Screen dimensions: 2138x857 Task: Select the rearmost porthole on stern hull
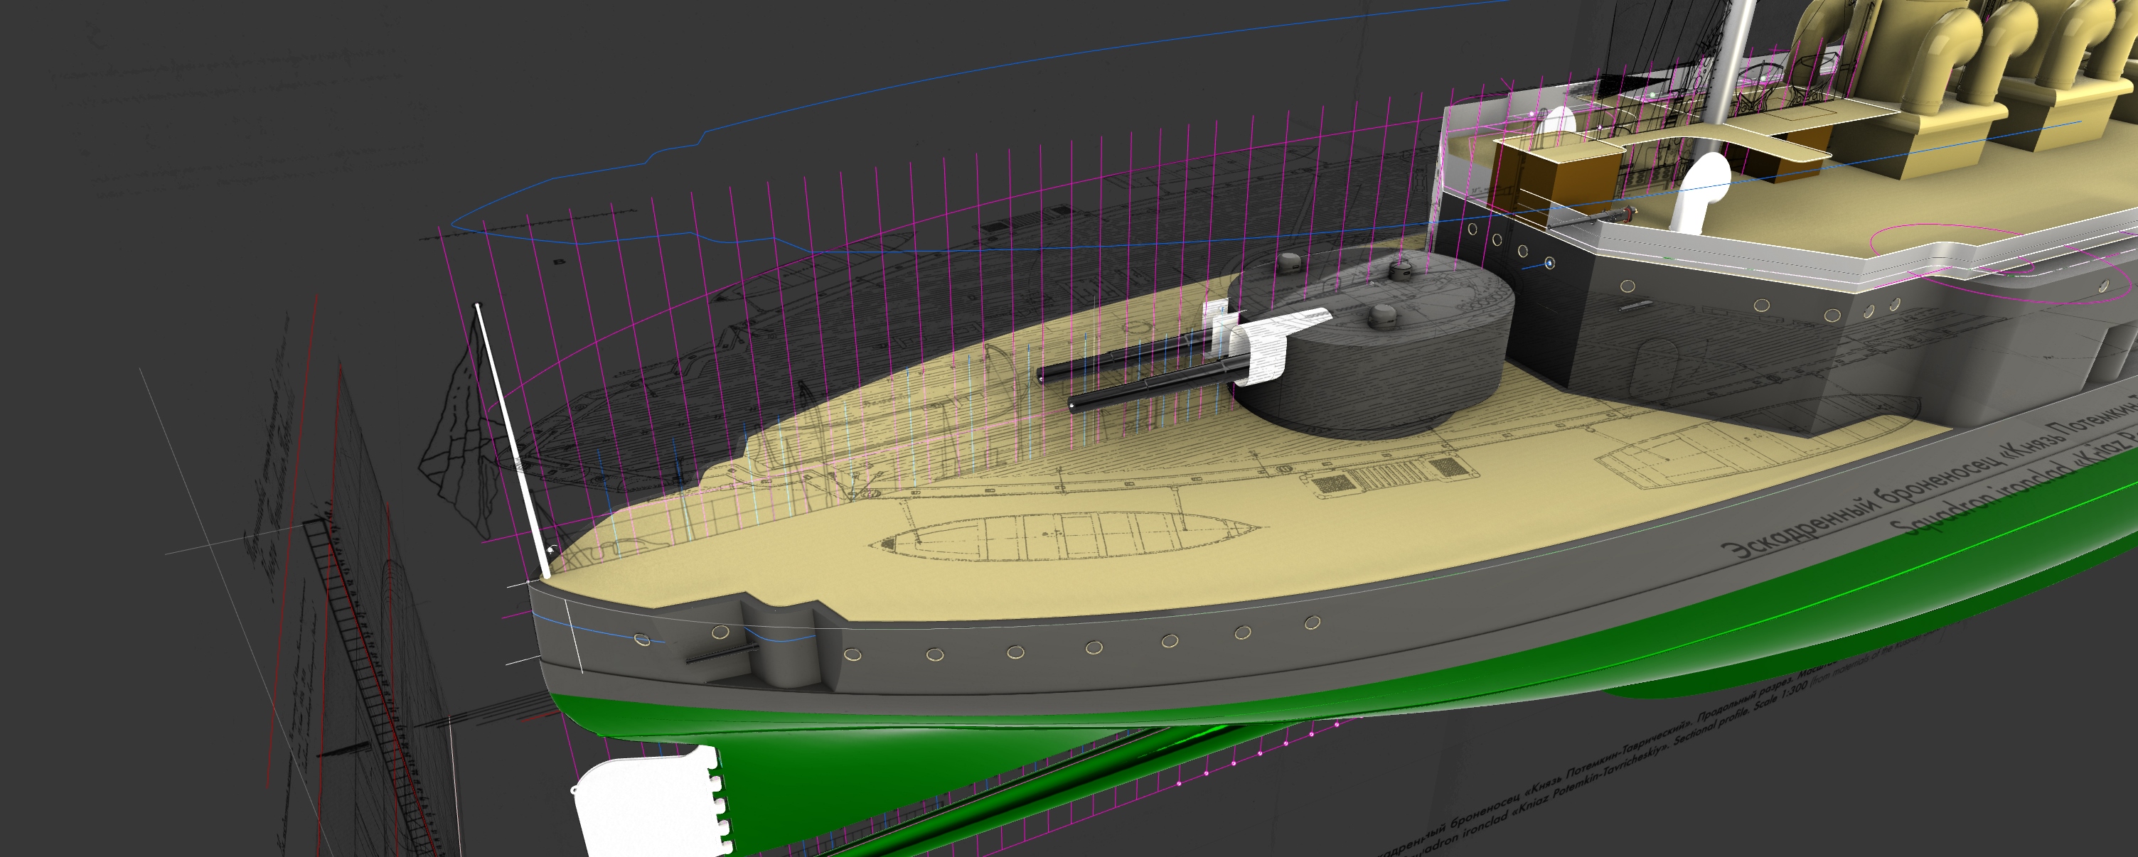(641, 639)
